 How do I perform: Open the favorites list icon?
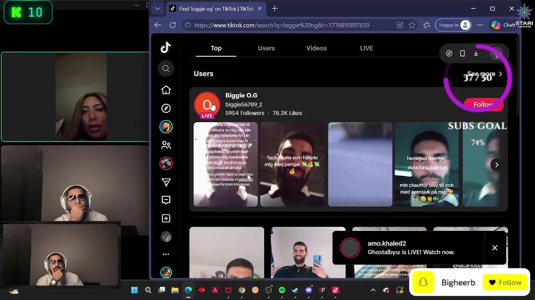(427, 25)
